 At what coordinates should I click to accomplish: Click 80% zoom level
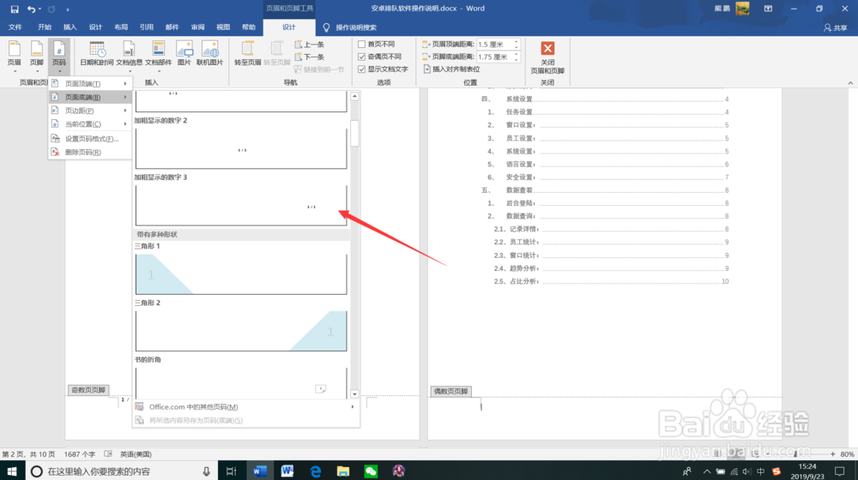(x=847, y=454)
